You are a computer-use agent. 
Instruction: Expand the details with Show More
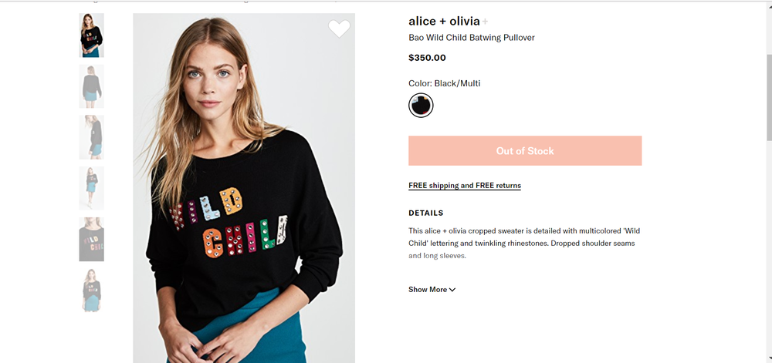tap(428, 290)
